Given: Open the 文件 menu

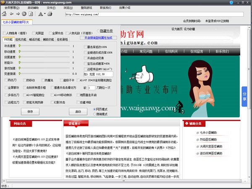Looking at the screenshot, I should pyautogui.click(x=50, y=8).
